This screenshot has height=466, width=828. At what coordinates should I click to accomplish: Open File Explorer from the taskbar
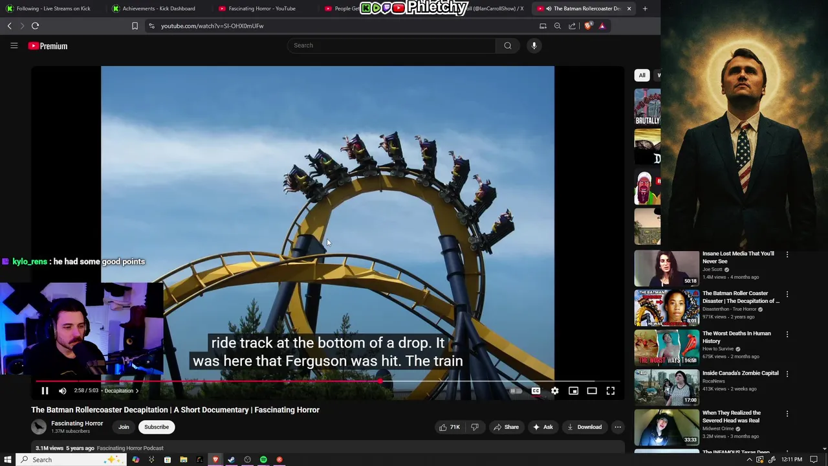tap(183, 460)
